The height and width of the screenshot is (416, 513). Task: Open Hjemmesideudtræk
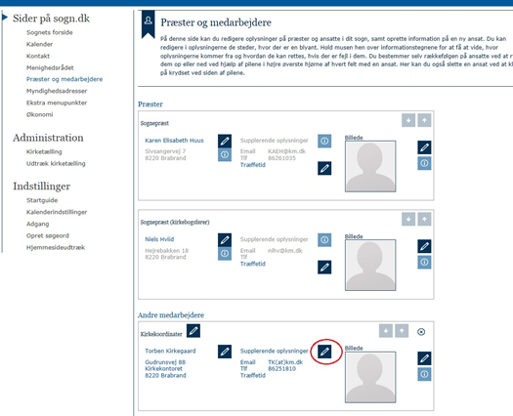coord(56,247)
